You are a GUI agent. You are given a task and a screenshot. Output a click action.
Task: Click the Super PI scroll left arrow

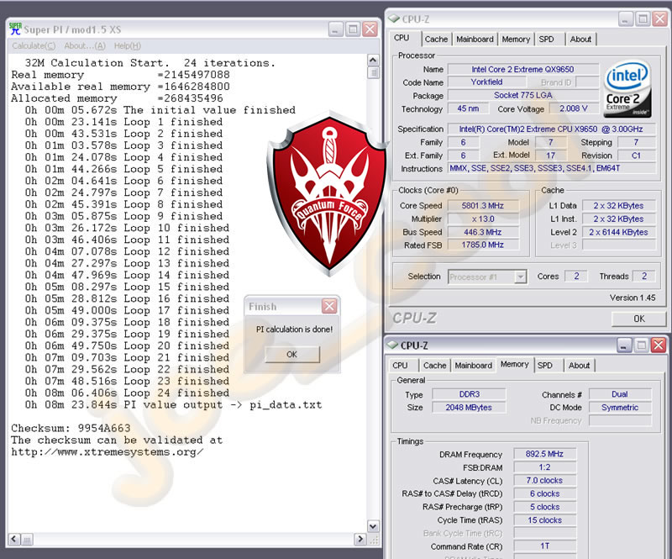pos(14,539)
